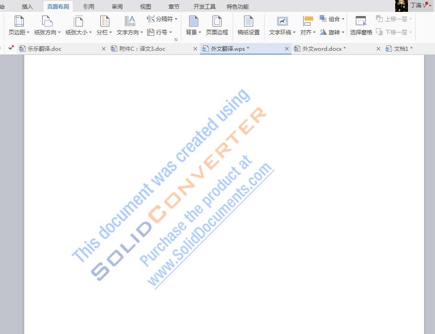Click the 组合 group icon
435x334 pixels.
[x=323, y=19]
